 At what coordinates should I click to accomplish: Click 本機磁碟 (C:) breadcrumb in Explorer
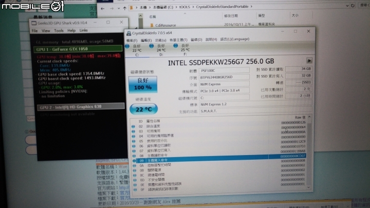pyautogui.click(x=163, y=7)
